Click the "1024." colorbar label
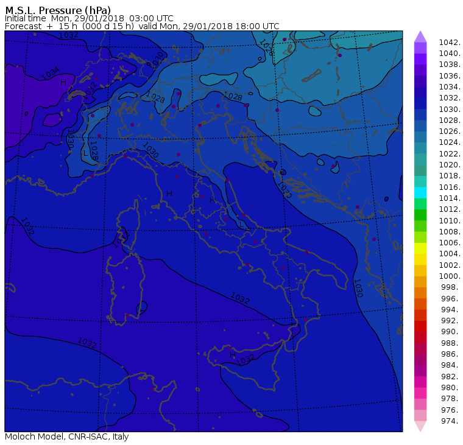The height and width of the screenshot is (445, 463). pyautogui.click(x=450, y=142)
